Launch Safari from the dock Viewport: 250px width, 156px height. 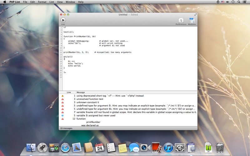click(x=65, y=148)
